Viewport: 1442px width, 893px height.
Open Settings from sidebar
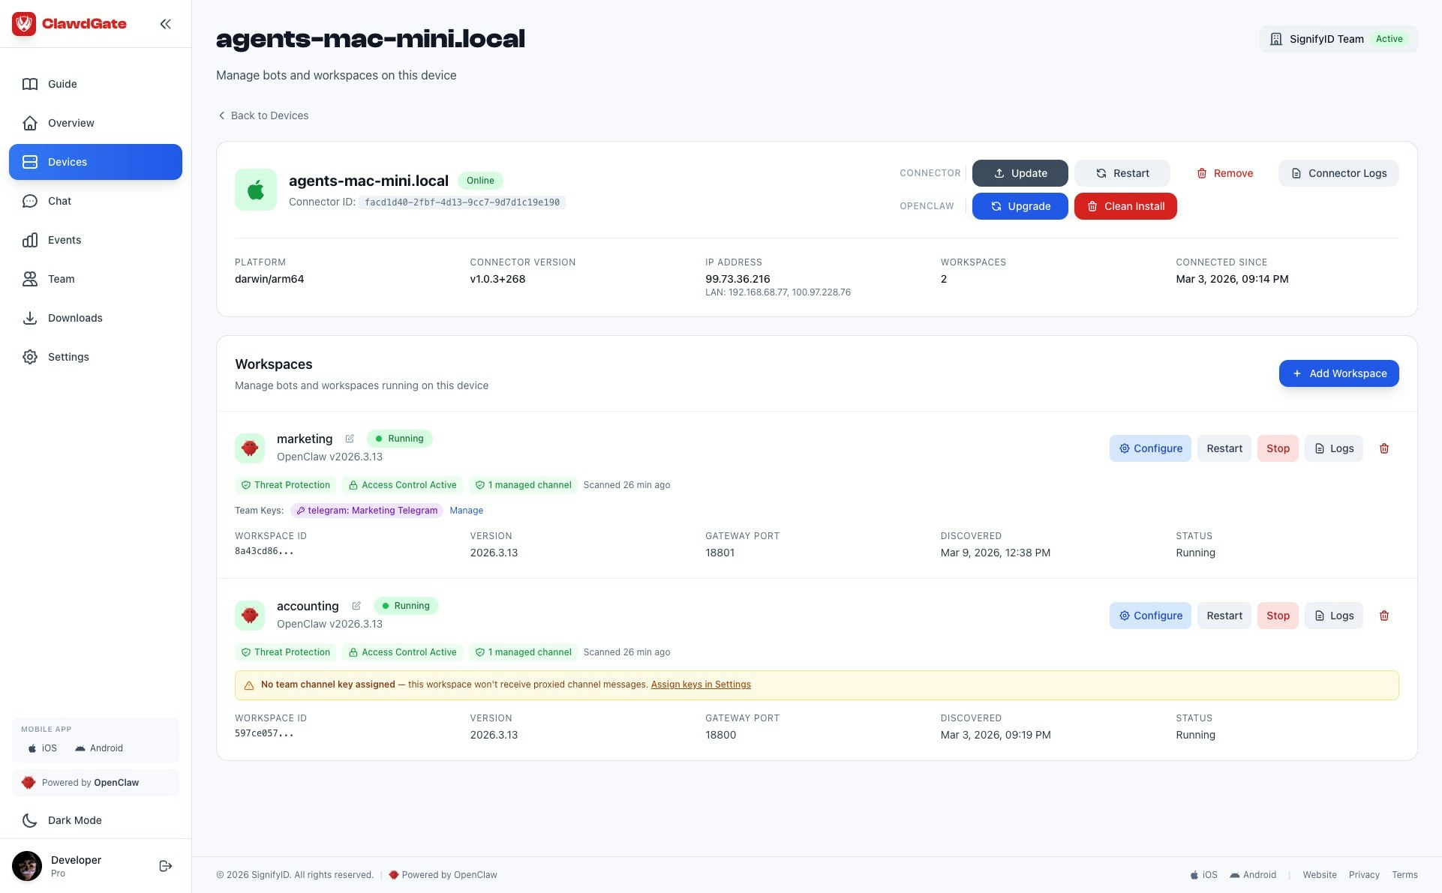pos(68,357)
